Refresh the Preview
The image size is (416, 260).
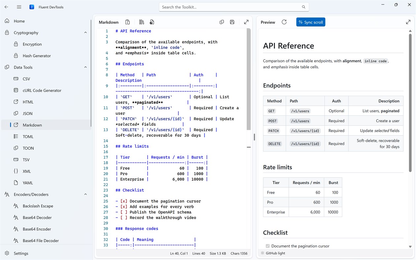coord(284,22)
